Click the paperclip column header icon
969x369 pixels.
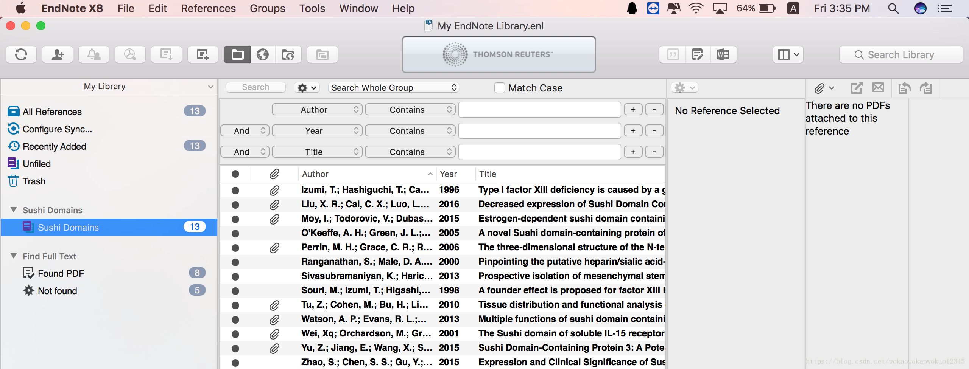coord(274,174)
